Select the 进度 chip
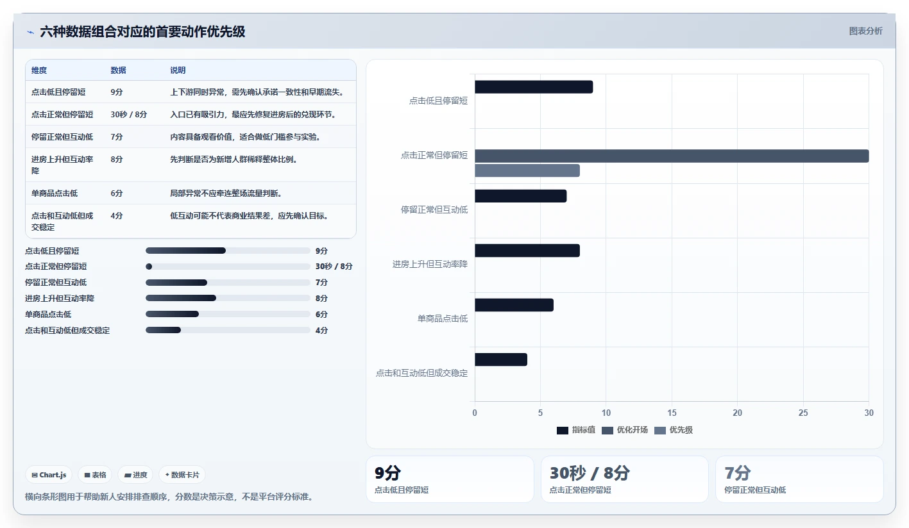909x528 pixels. (x=135, y=475)
